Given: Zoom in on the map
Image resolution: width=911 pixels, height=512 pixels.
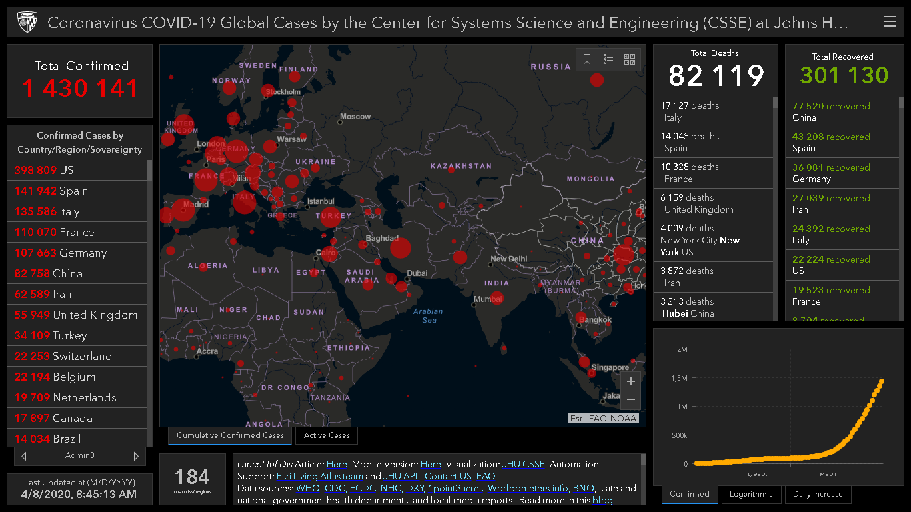Looking at the screenshot, I should tap(631, 382).
